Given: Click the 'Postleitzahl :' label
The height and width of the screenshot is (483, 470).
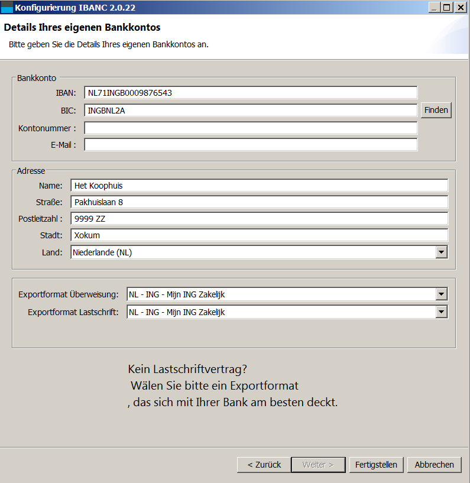Looking at the screenshot, I should 40,219.
